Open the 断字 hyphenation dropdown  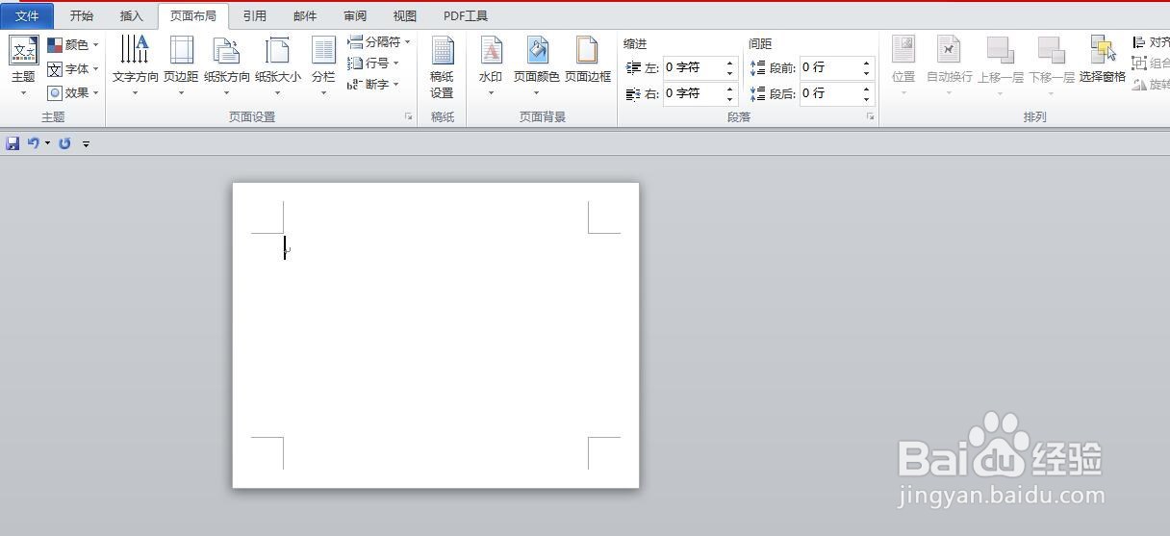[x=372, y=85]
